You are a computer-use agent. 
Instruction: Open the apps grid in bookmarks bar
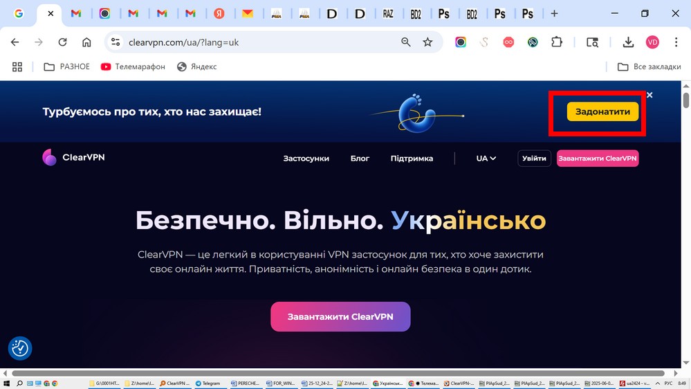point(17,67)
